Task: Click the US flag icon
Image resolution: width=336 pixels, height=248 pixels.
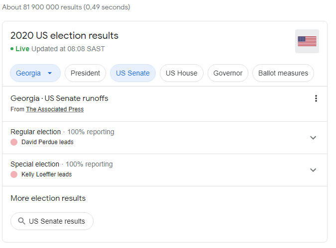Action: [x=307, y=41]
